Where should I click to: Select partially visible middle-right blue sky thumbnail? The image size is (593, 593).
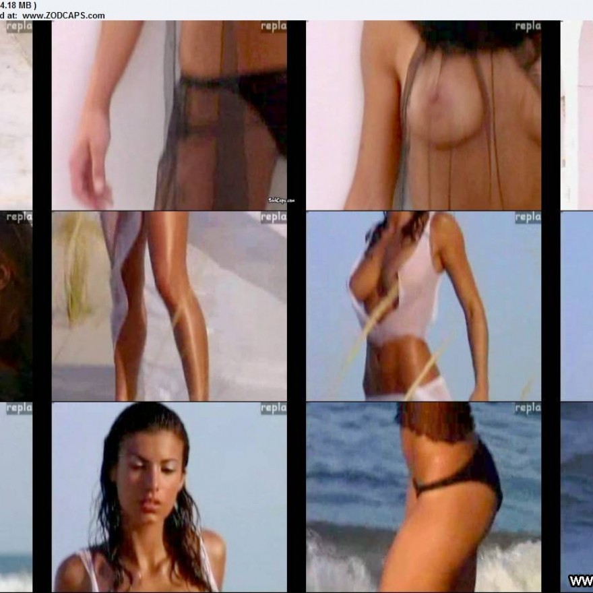[576, 306]
